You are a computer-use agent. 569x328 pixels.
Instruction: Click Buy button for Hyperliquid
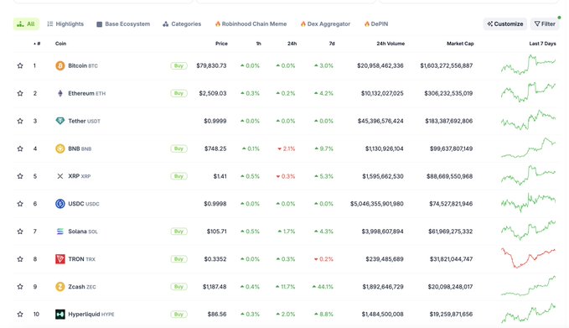pos(178,315)
